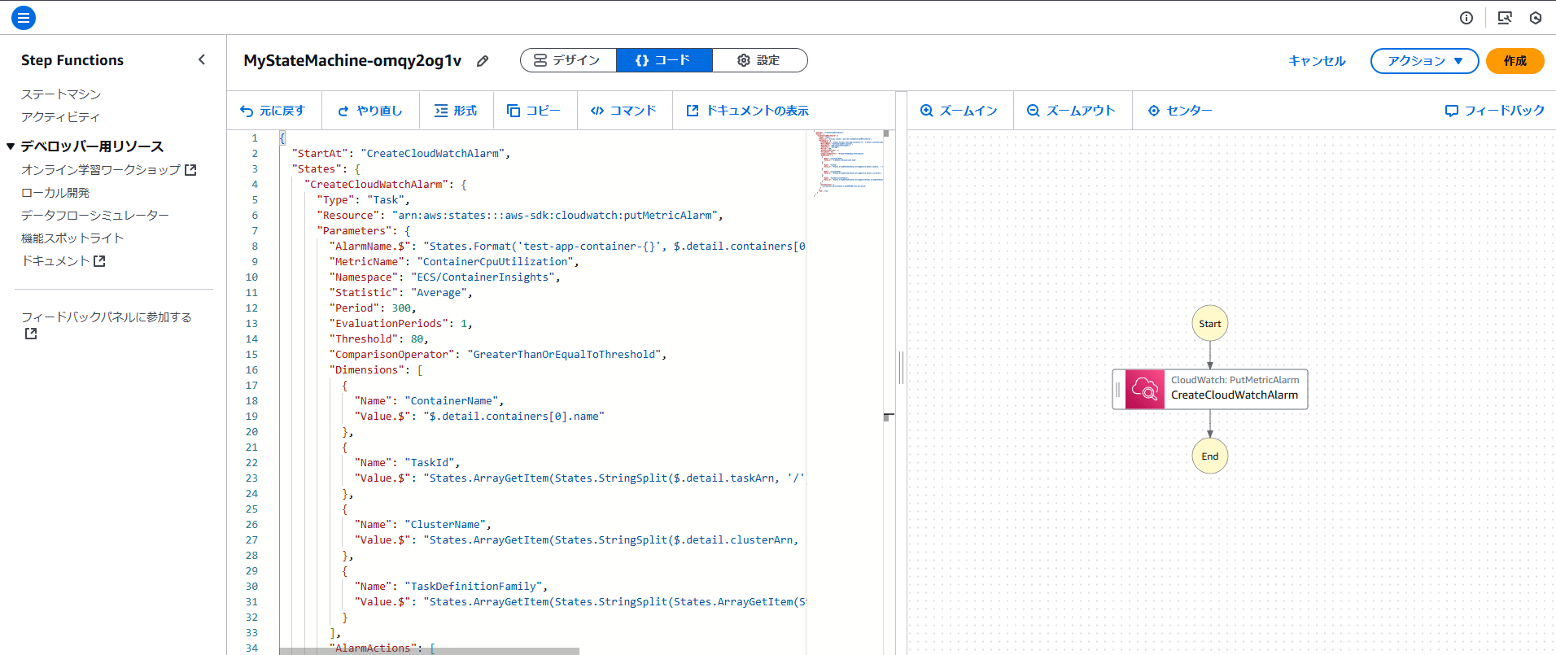Click the コマンド button
This screenshot has height=655, width=1556.
(623, 111)
